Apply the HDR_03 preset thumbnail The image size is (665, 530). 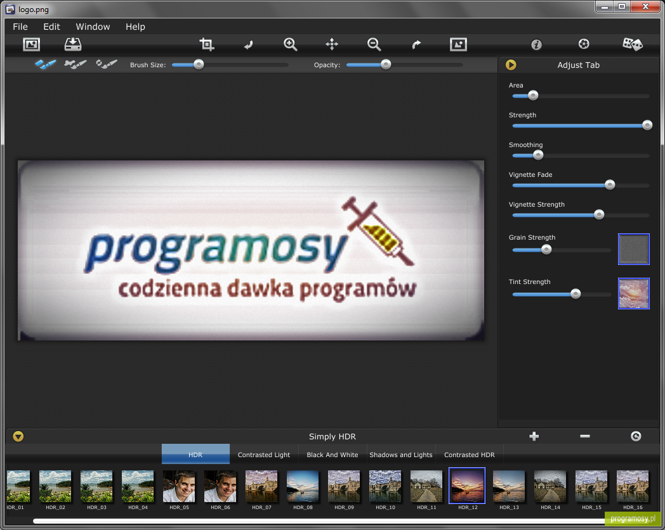96,486
